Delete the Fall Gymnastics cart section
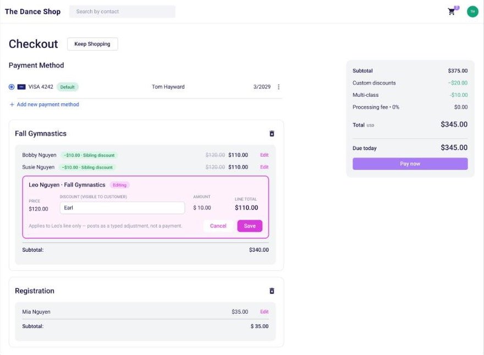 (x=272, y=134)
